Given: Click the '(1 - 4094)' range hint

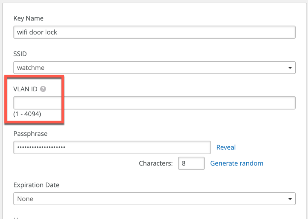Looking at the screenshot, I should tap(27, 114).
